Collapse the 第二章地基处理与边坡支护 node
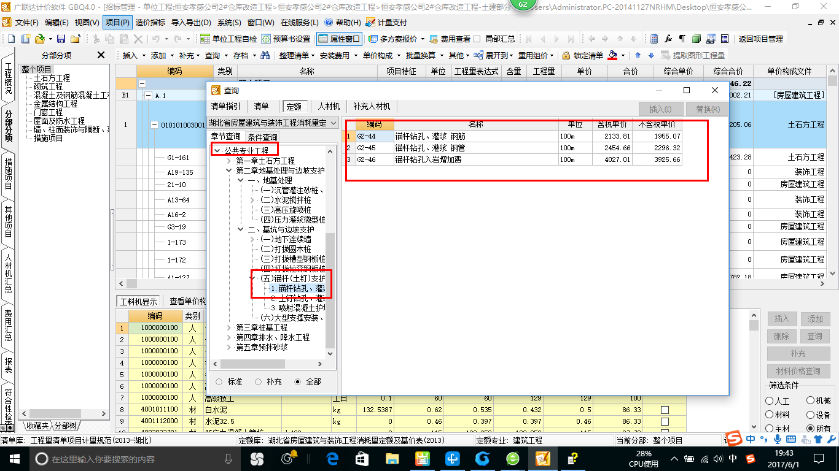 click(x=229, y=170)
